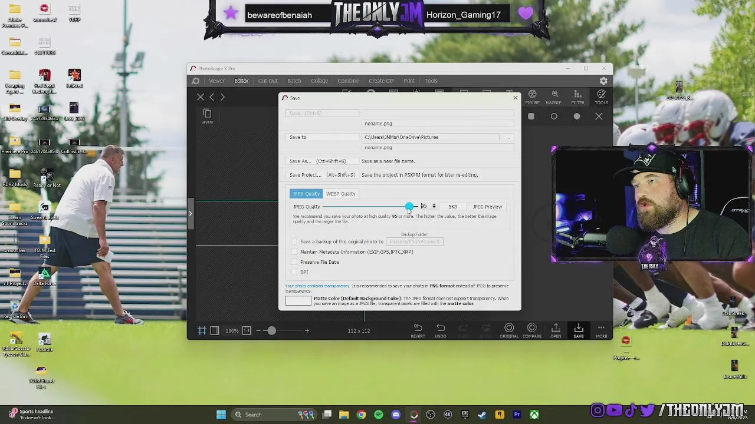Click the JPEG Quality slider handle
The height and width of the screenshot is (424, 755).
(409, 207)
